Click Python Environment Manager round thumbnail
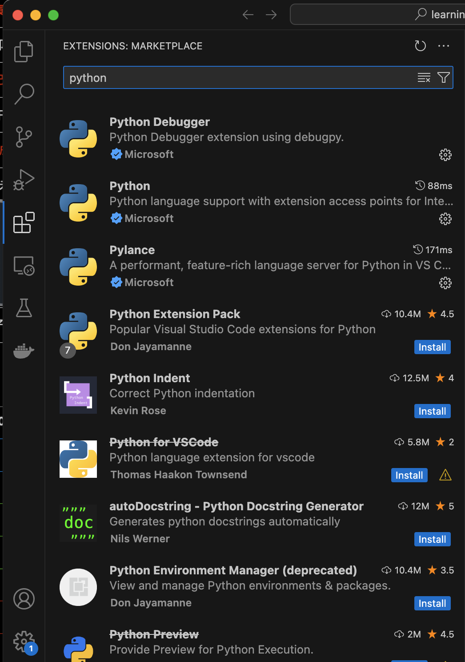Image resolution: width=465 pixels, height=662 pixels. tap(78, 587)
